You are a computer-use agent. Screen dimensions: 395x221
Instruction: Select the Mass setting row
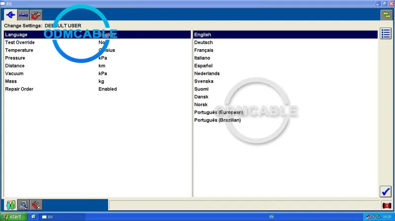pos(97,81)
